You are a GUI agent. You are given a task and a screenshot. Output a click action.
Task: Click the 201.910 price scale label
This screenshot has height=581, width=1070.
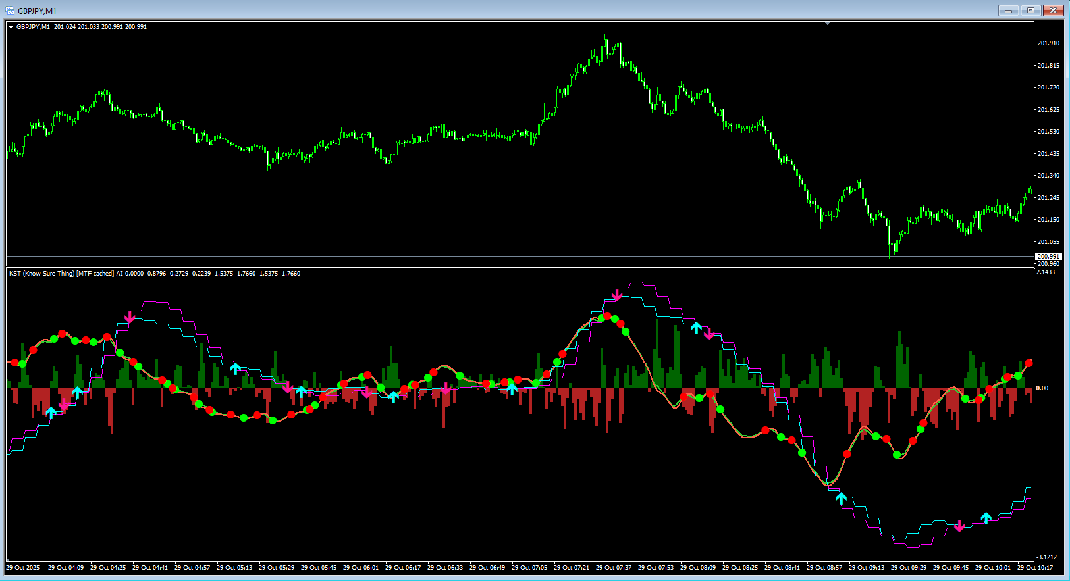pyautogui.click(x=1048, y=43)
